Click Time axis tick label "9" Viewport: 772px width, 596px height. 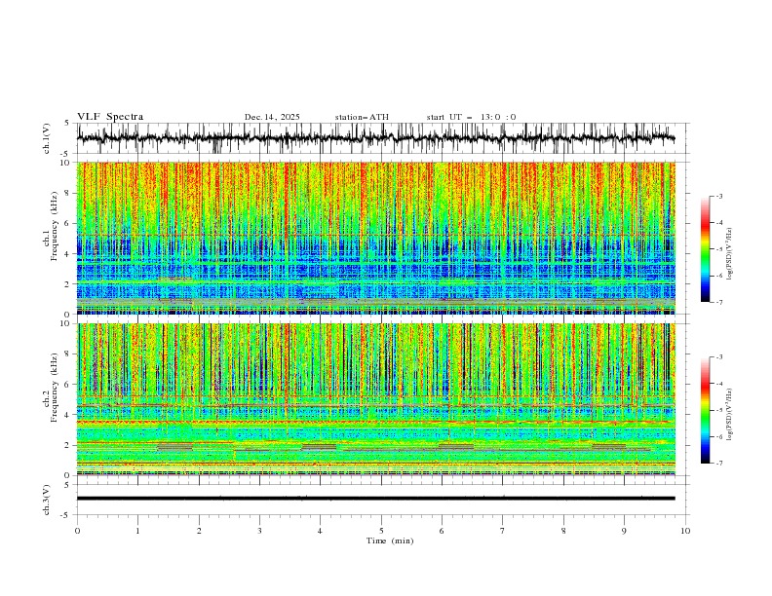pos(624,531)
